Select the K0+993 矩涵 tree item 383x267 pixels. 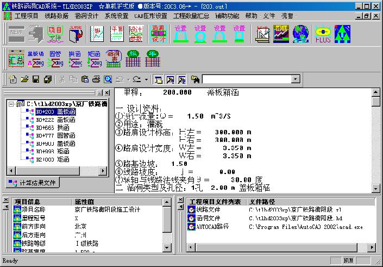tap(53, 151)
